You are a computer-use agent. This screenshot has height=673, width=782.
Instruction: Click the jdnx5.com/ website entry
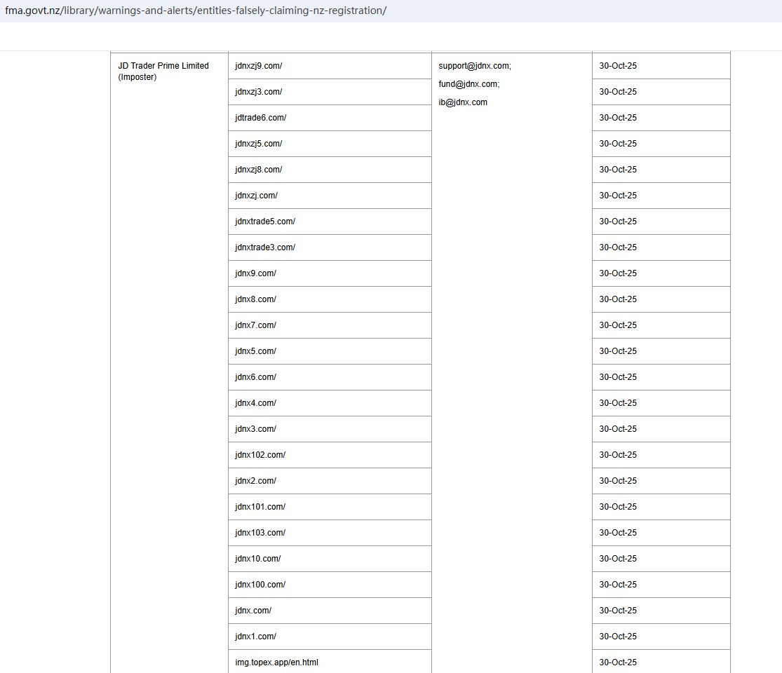pyautogui.click(x=255, y=351)
